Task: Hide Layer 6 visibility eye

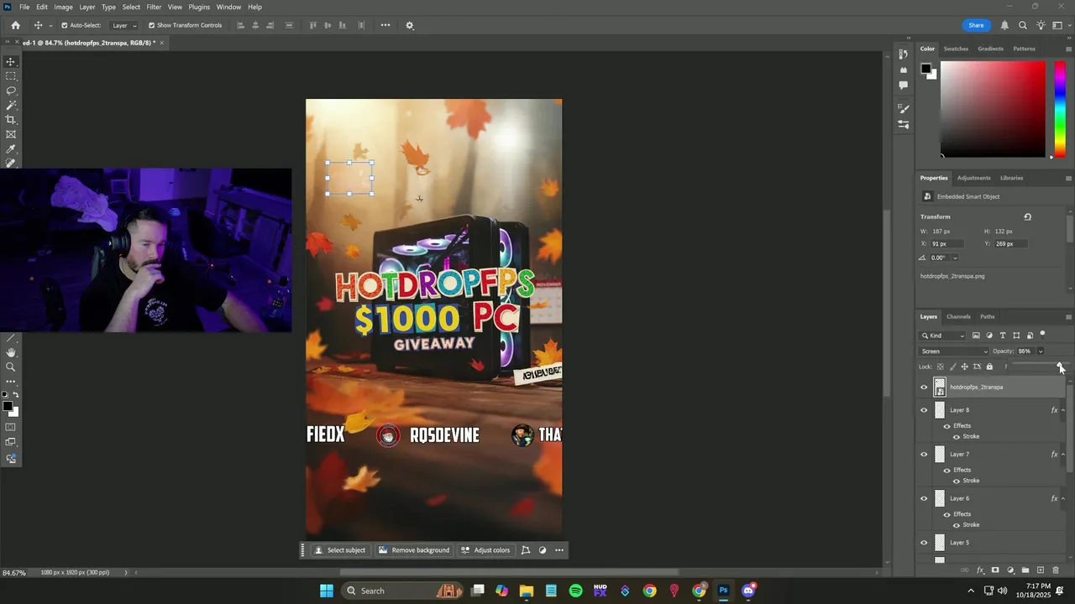Action: click(x=924, y=498)
